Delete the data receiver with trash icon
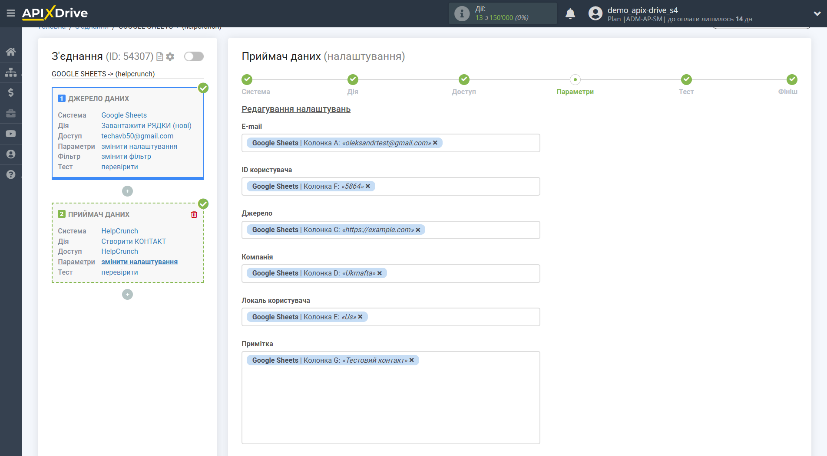The width and height of the screenshot is (827, 456). [x=194, y=214]
